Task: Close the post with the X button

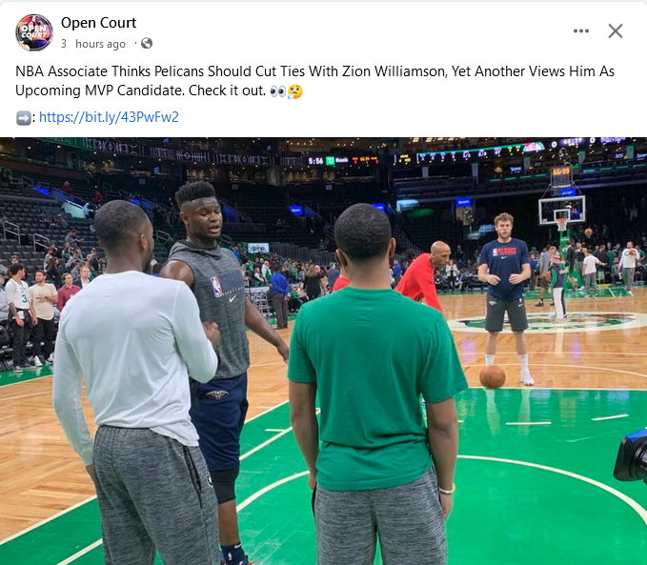Action: click(616, 30)
